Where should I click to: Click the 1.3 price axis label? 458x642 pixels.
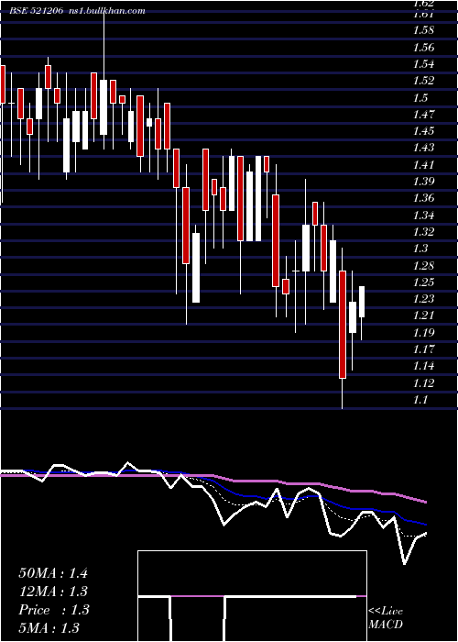(420, 249)
